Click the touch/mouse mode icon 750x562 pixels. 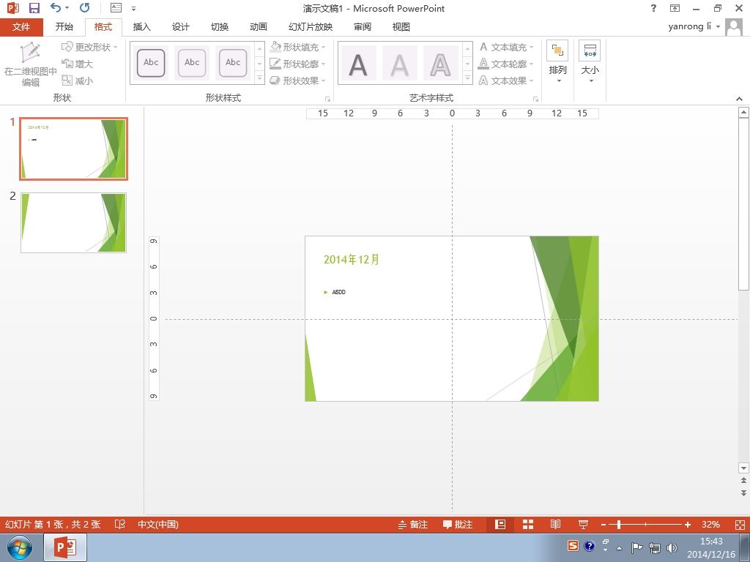pos(116,7)
